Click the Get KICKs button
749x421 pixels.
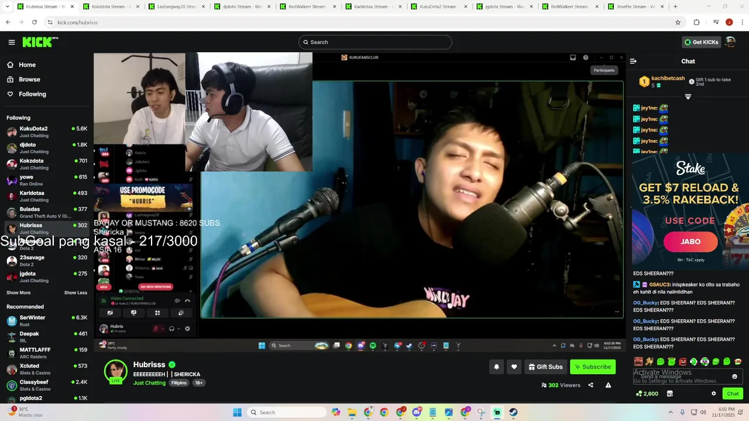701,42
